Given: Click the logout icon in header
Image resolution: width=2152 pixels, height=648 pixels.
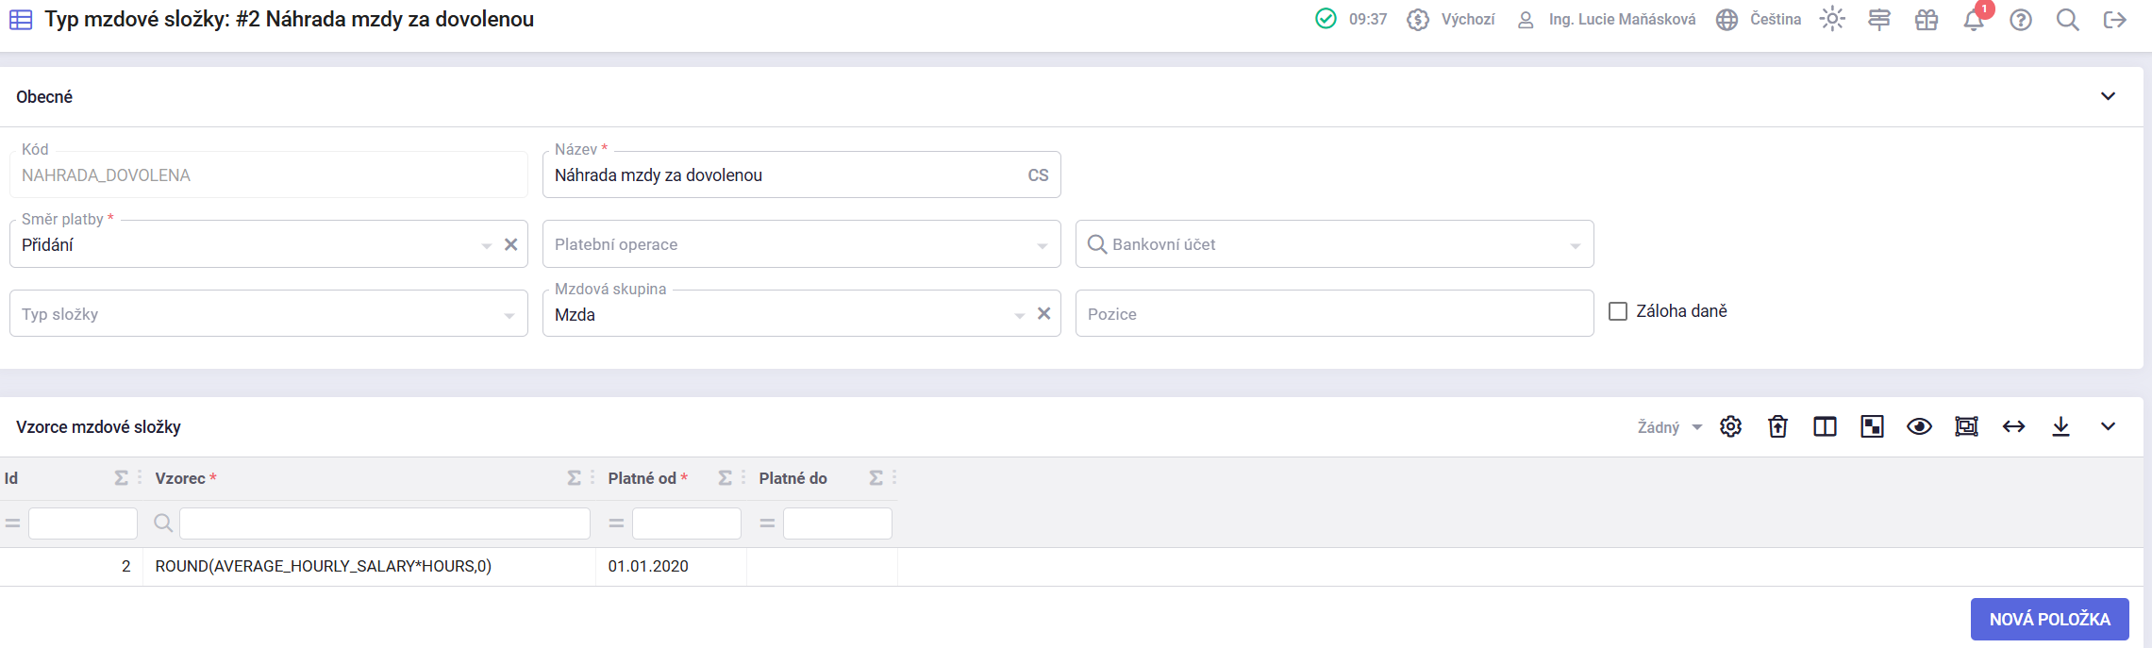Looking at the screenshot, I should click(2114, 21).
